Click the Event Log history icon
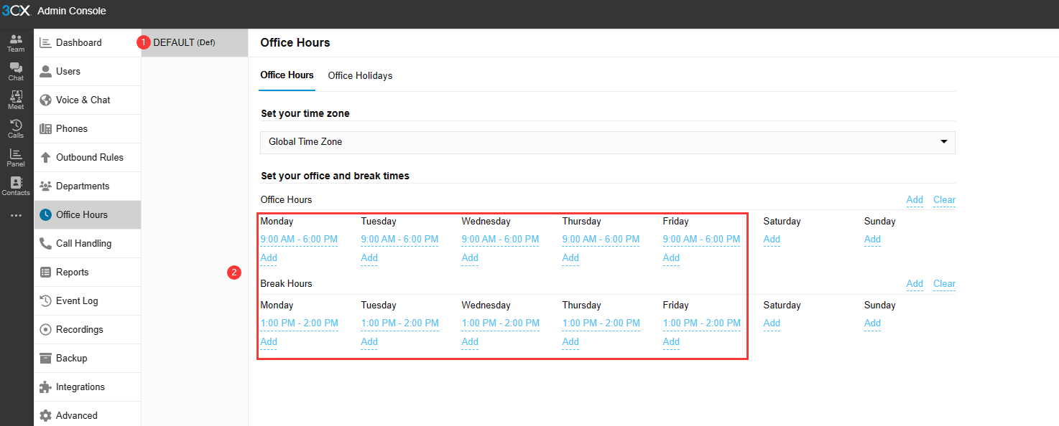This screenshot has width=1059, height=426. coord(45,300)
